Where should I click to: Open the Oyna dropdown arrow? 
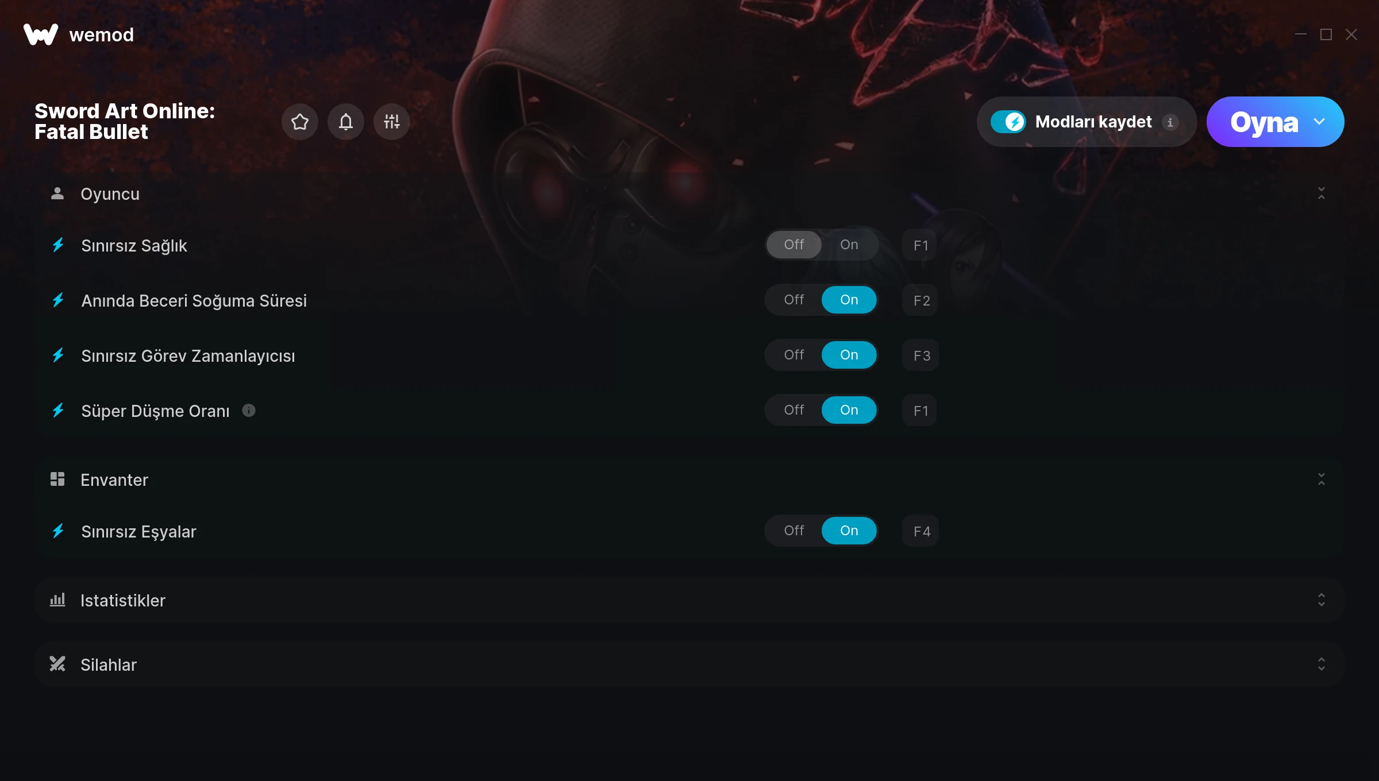click(x=1319, y=122)
